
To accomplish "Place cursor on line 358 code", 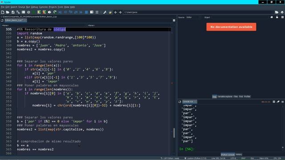I will 62,121.
